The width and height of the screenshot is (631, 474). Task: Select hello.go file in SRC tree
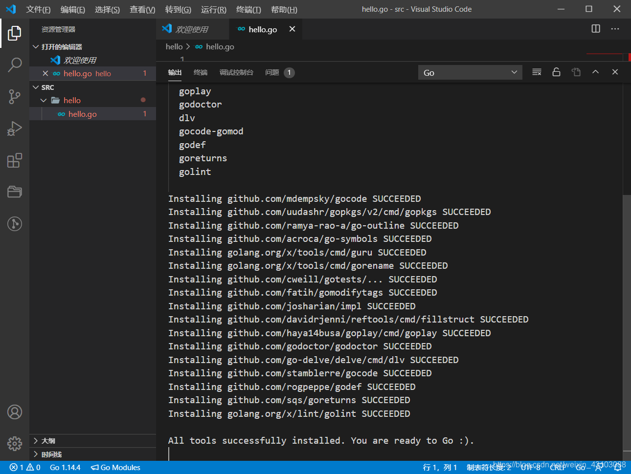(x=92, y=114)
